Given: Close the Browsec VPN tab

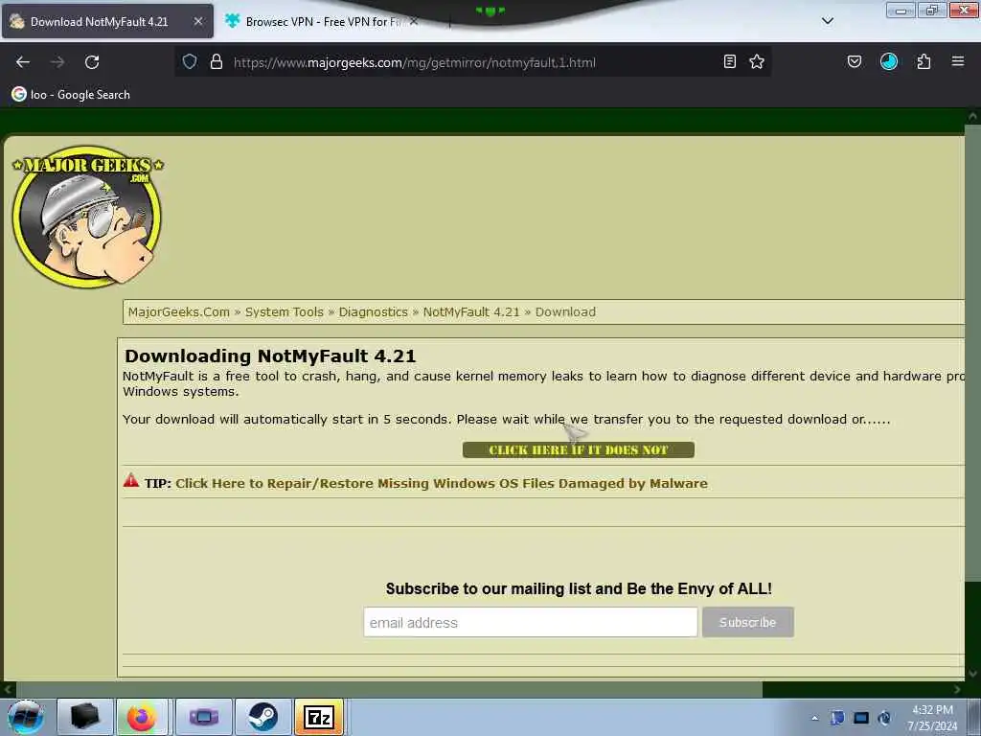Looking at the screenshot, I should [x=414, y=21].
